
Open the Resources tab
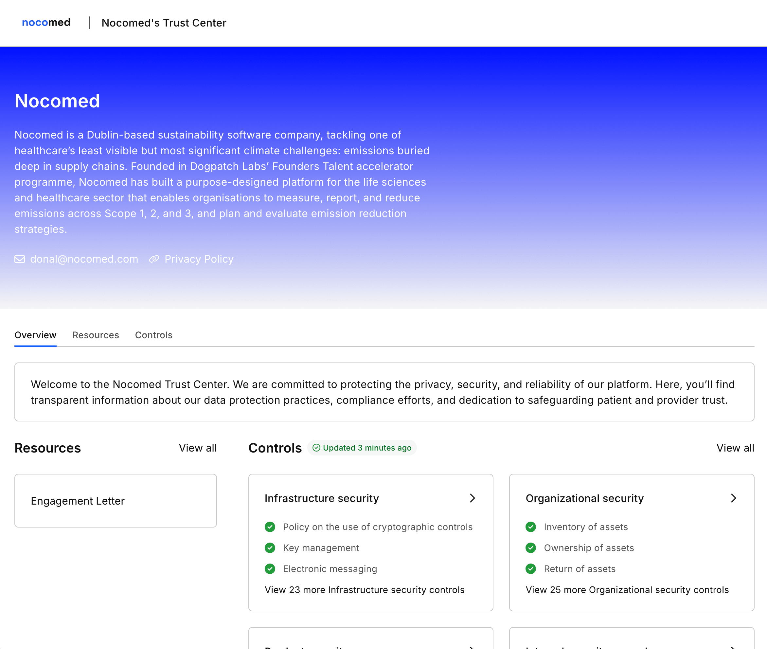coord(96,335)
